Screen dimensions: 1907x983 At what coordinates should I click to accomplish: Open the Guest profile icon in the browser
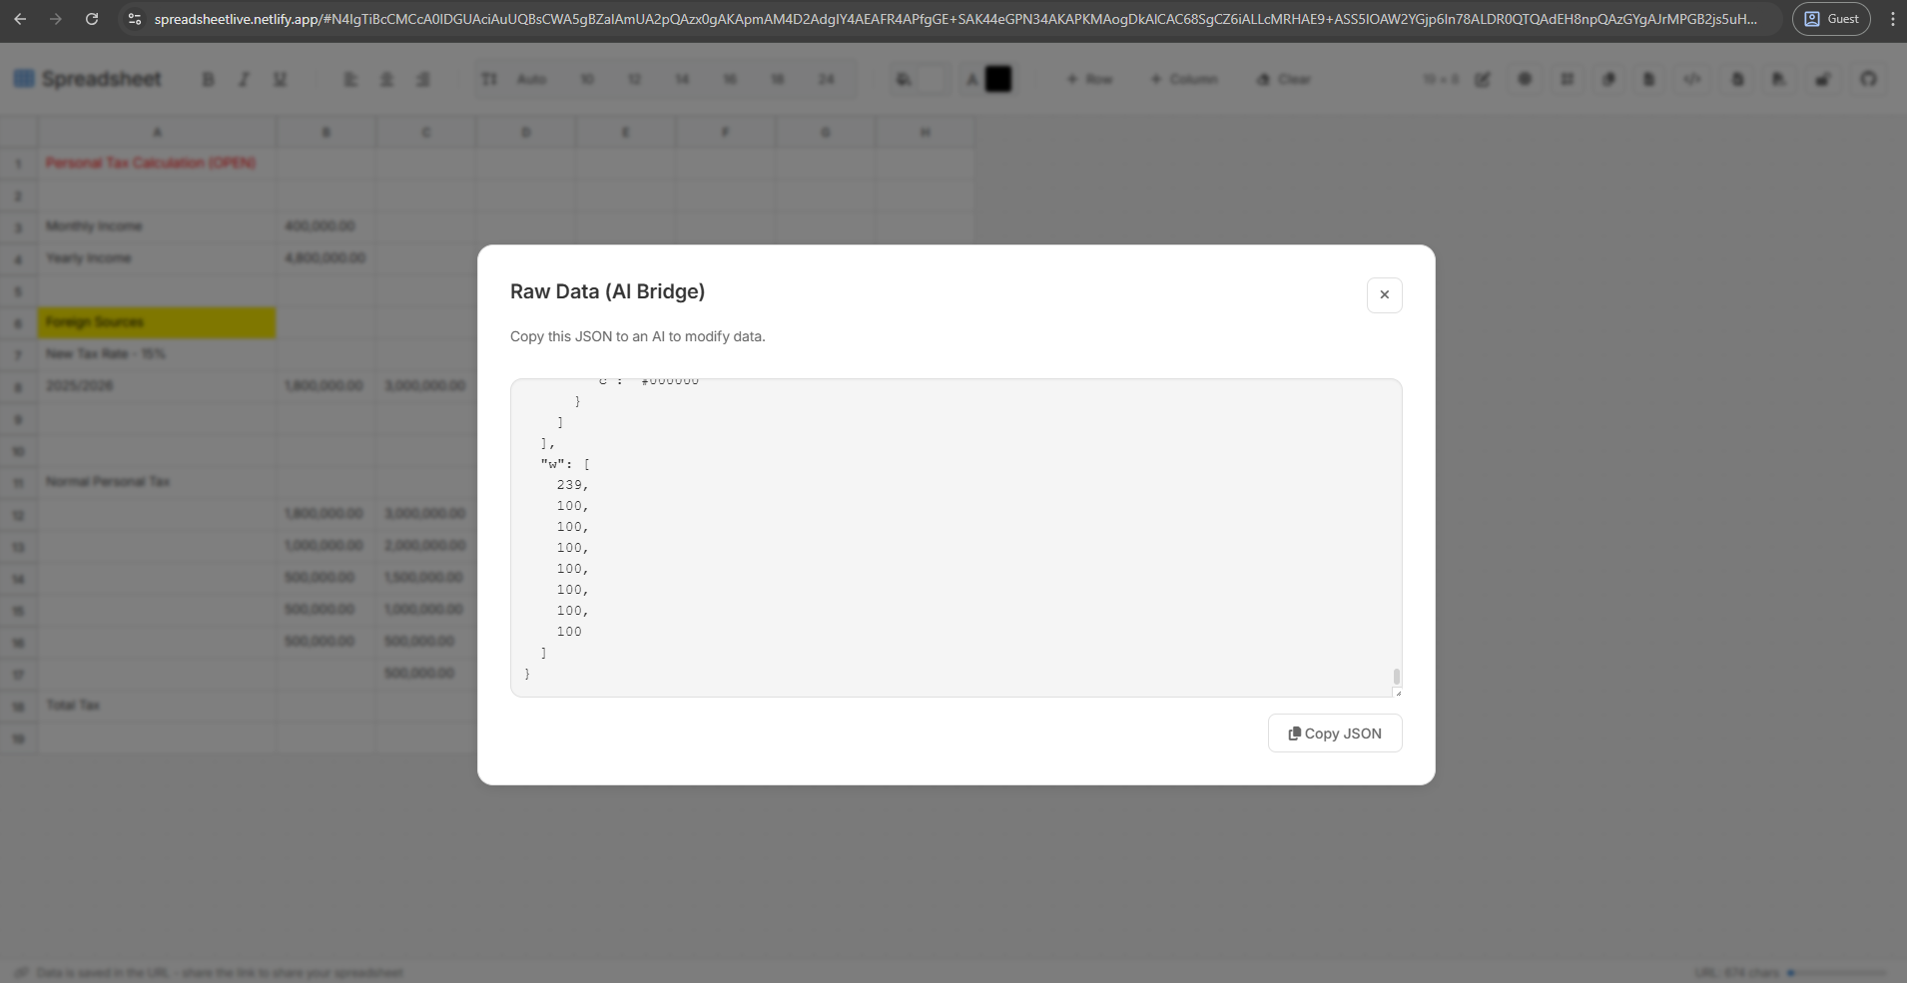tap(1831, 18)
